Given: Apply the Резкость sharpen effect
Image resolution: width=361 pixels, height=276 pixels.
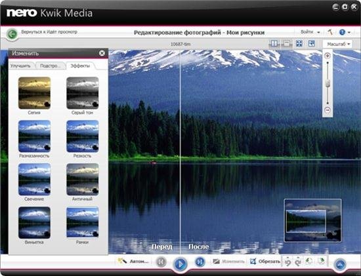Looking at the screenshot, I should [83, 136].
